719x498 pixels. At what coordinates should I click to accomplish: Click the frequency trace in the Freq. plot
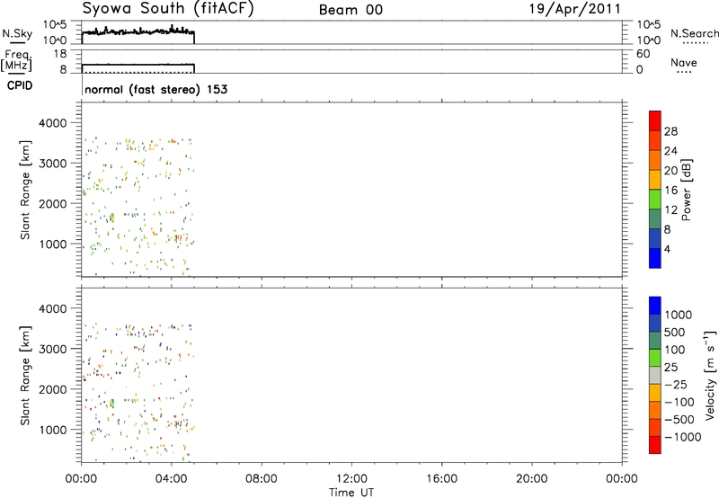coord(138,65)
